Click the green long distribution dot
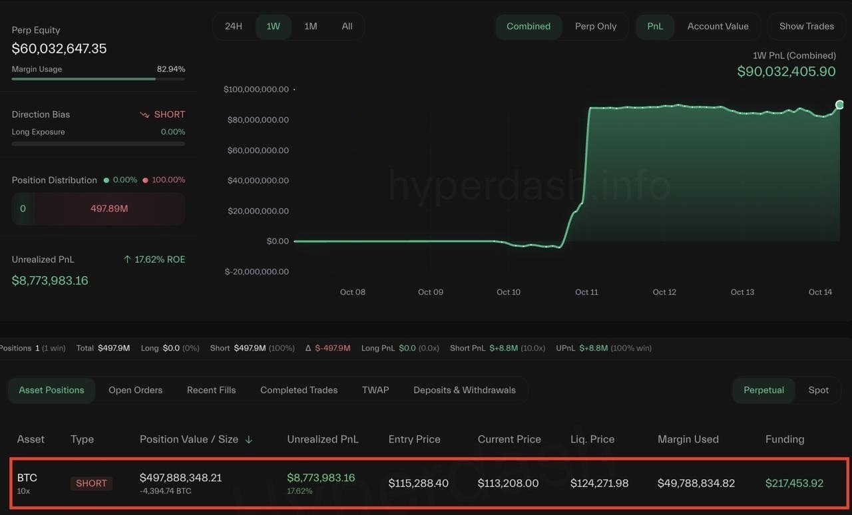 point(106,180)
